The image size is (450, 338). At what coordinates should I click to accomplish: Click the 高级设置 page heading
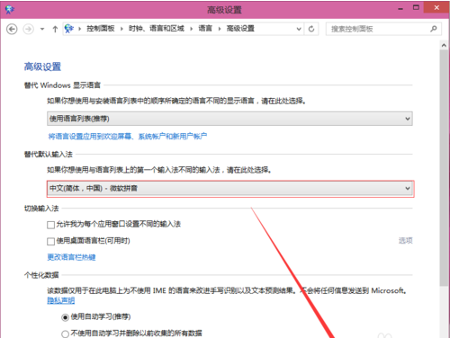42,67
